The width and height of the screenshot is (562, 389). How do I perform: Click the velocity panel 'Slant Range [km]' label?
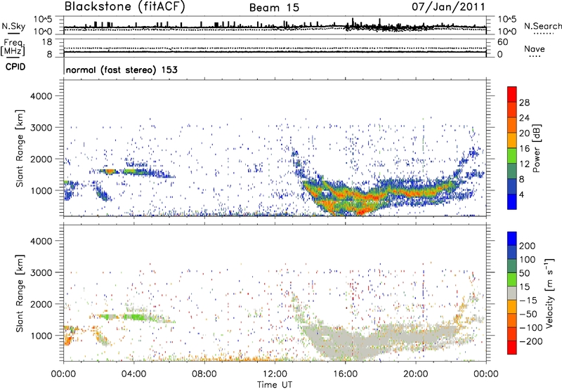(x=20, y=294)
